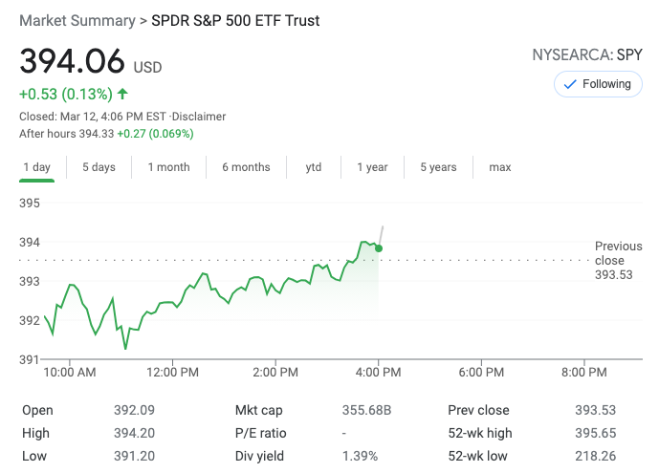Screen dimensions: 659x473
Task: Show the 1 month chart range
Action: (x=168, y=167)
